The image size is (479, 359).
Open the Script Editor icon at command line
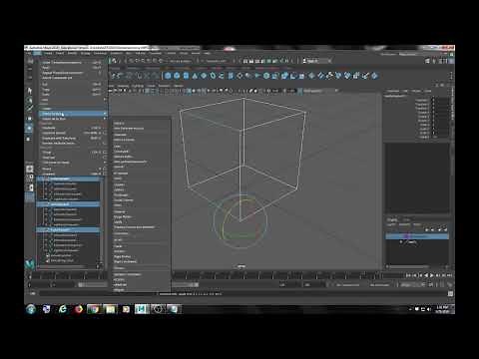450,294
